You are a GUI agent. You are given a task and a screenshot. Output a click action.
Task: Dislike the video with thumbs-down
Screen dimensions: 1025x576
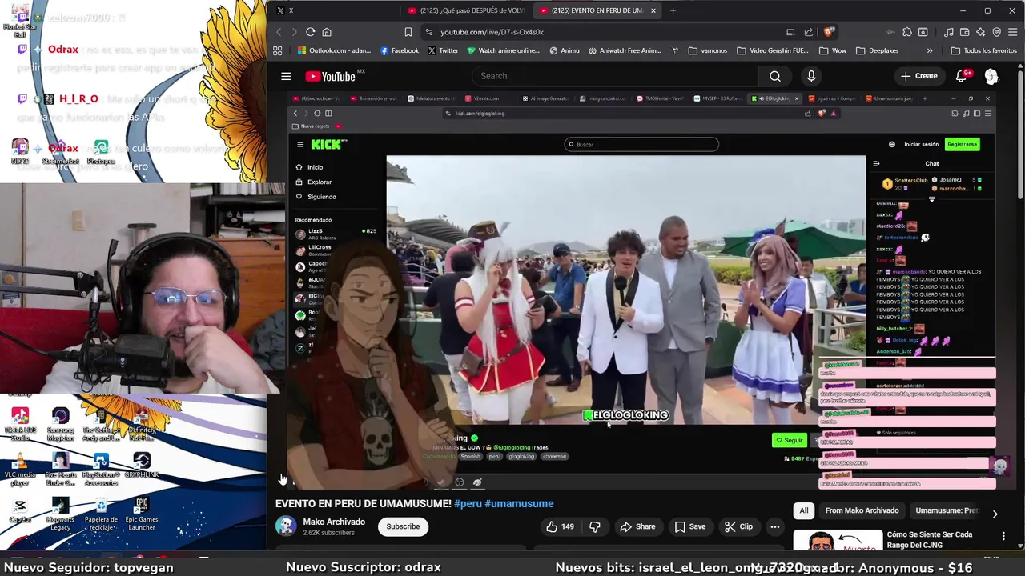click(x=594, y=526)
